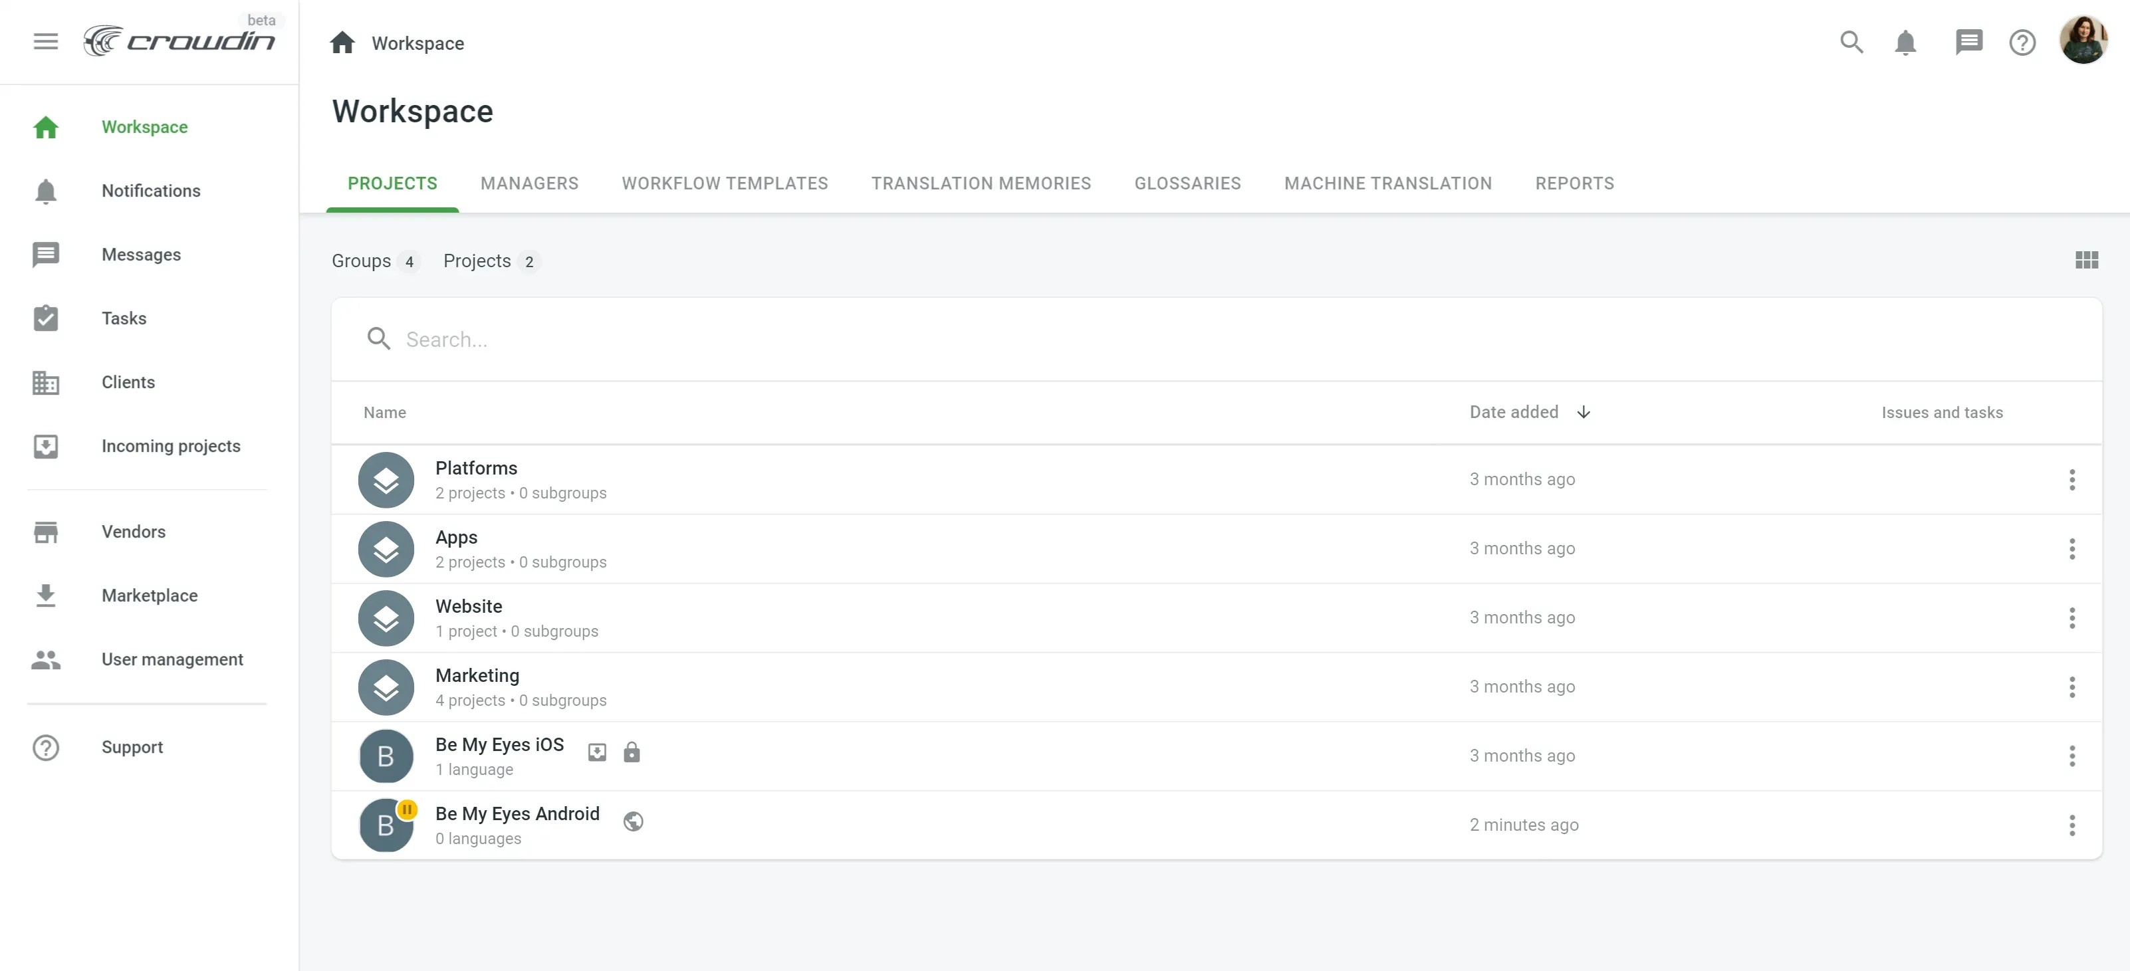2130x971 pixels.
Task: Open Marketplace from the sidebar
Action: (149, 595)
